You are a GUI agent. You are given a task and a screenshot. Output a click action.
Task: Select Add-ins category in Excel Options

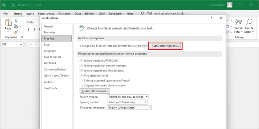pos(57,82)
